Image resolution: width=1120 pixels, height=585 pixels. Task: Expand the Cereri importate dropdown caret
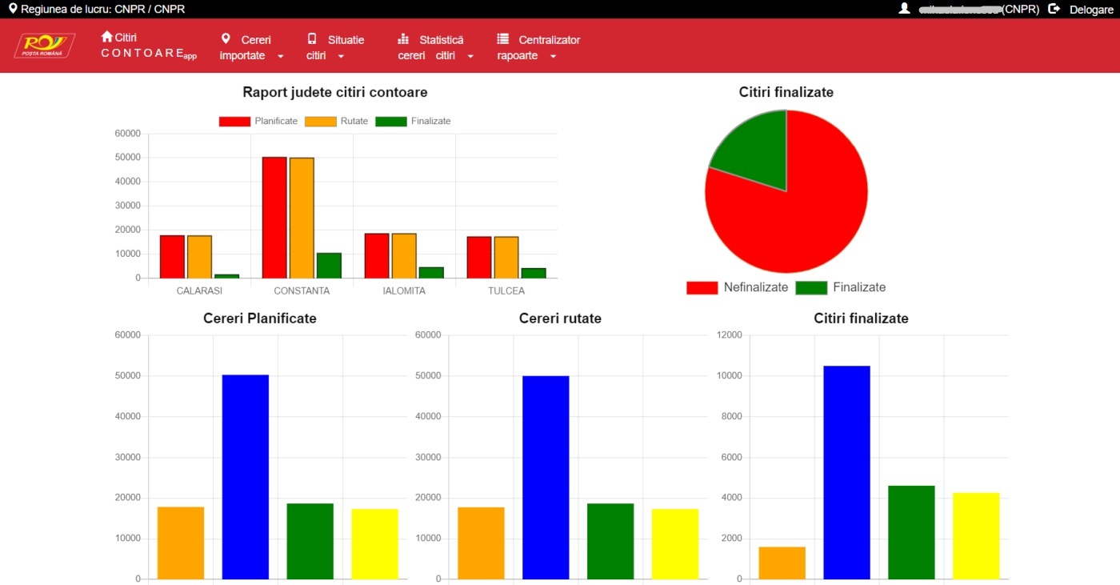point(280,57)
